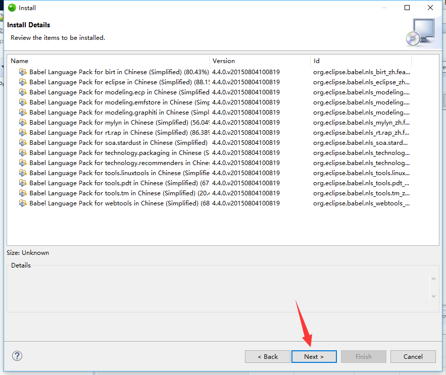
Task: Go to previous page with Back button
Action: [x=268, y=356]
